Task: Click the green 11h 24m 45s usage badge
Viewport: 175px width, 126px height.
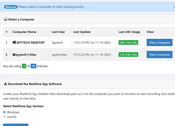Action: click(x=128, y=54)
